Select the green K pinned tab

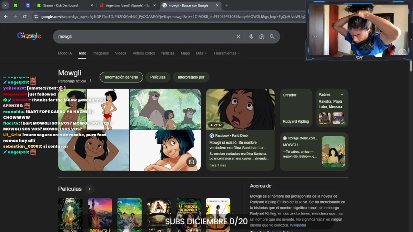coord(16,5)
